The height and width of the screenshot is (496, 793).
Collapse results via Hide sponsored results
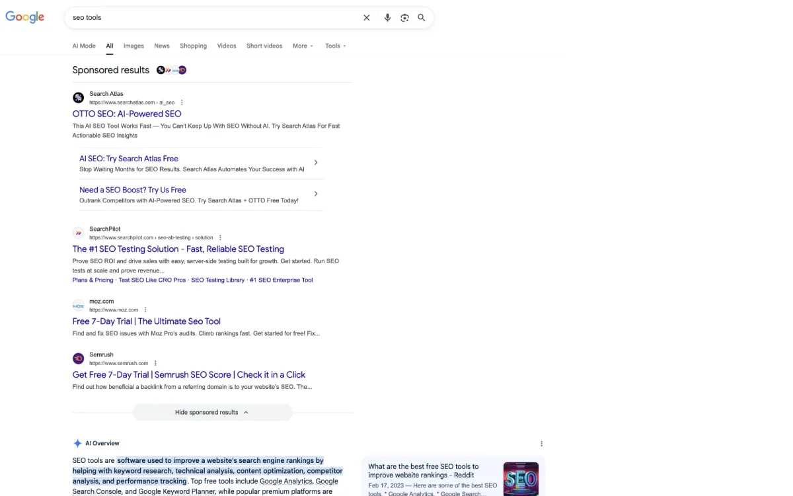click(x=212, y=412)
